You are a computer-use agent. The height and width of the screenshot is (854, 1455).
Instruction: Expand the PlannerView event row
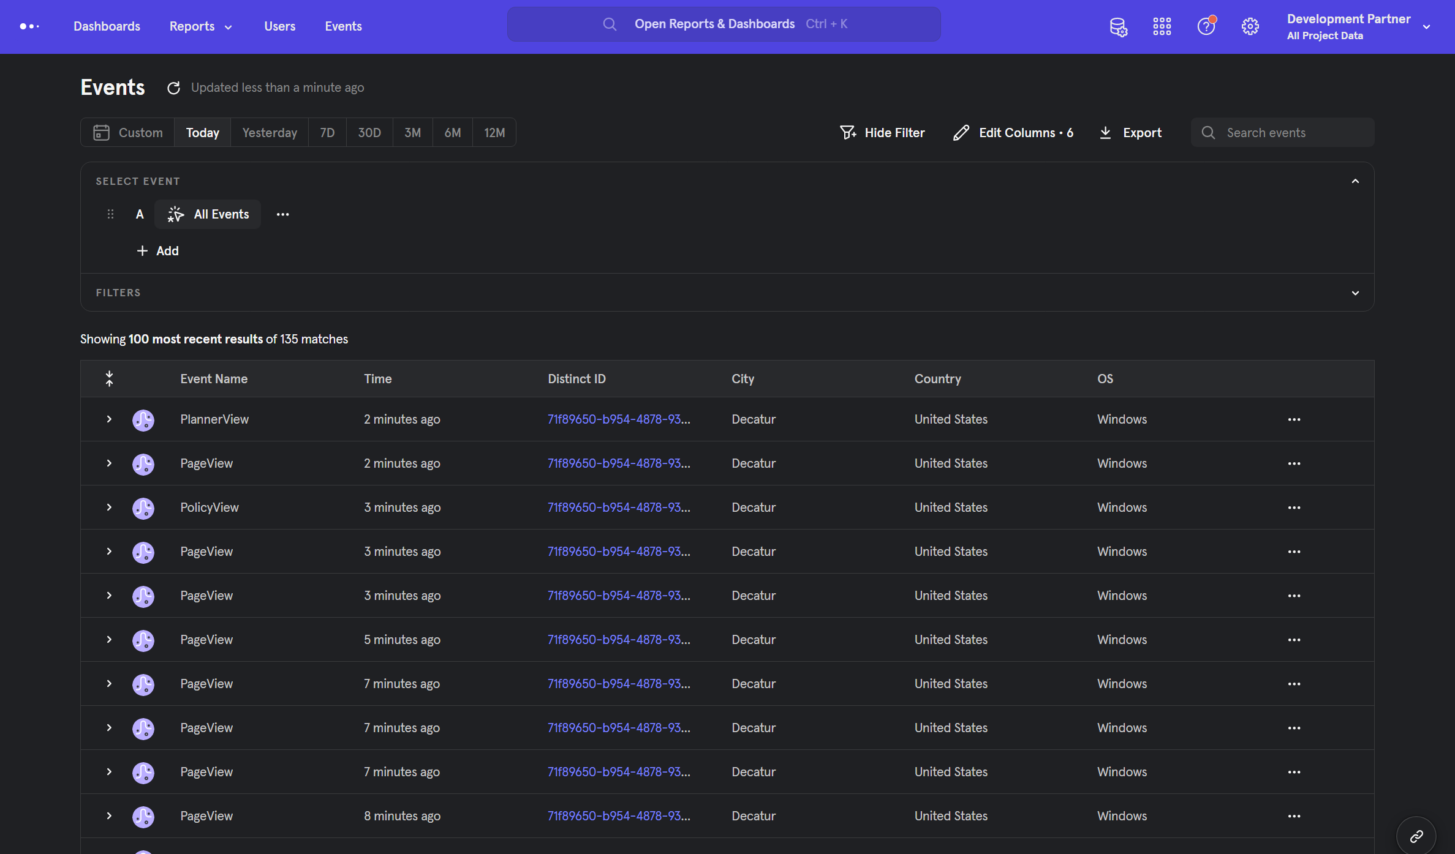(x=109, y=419)
